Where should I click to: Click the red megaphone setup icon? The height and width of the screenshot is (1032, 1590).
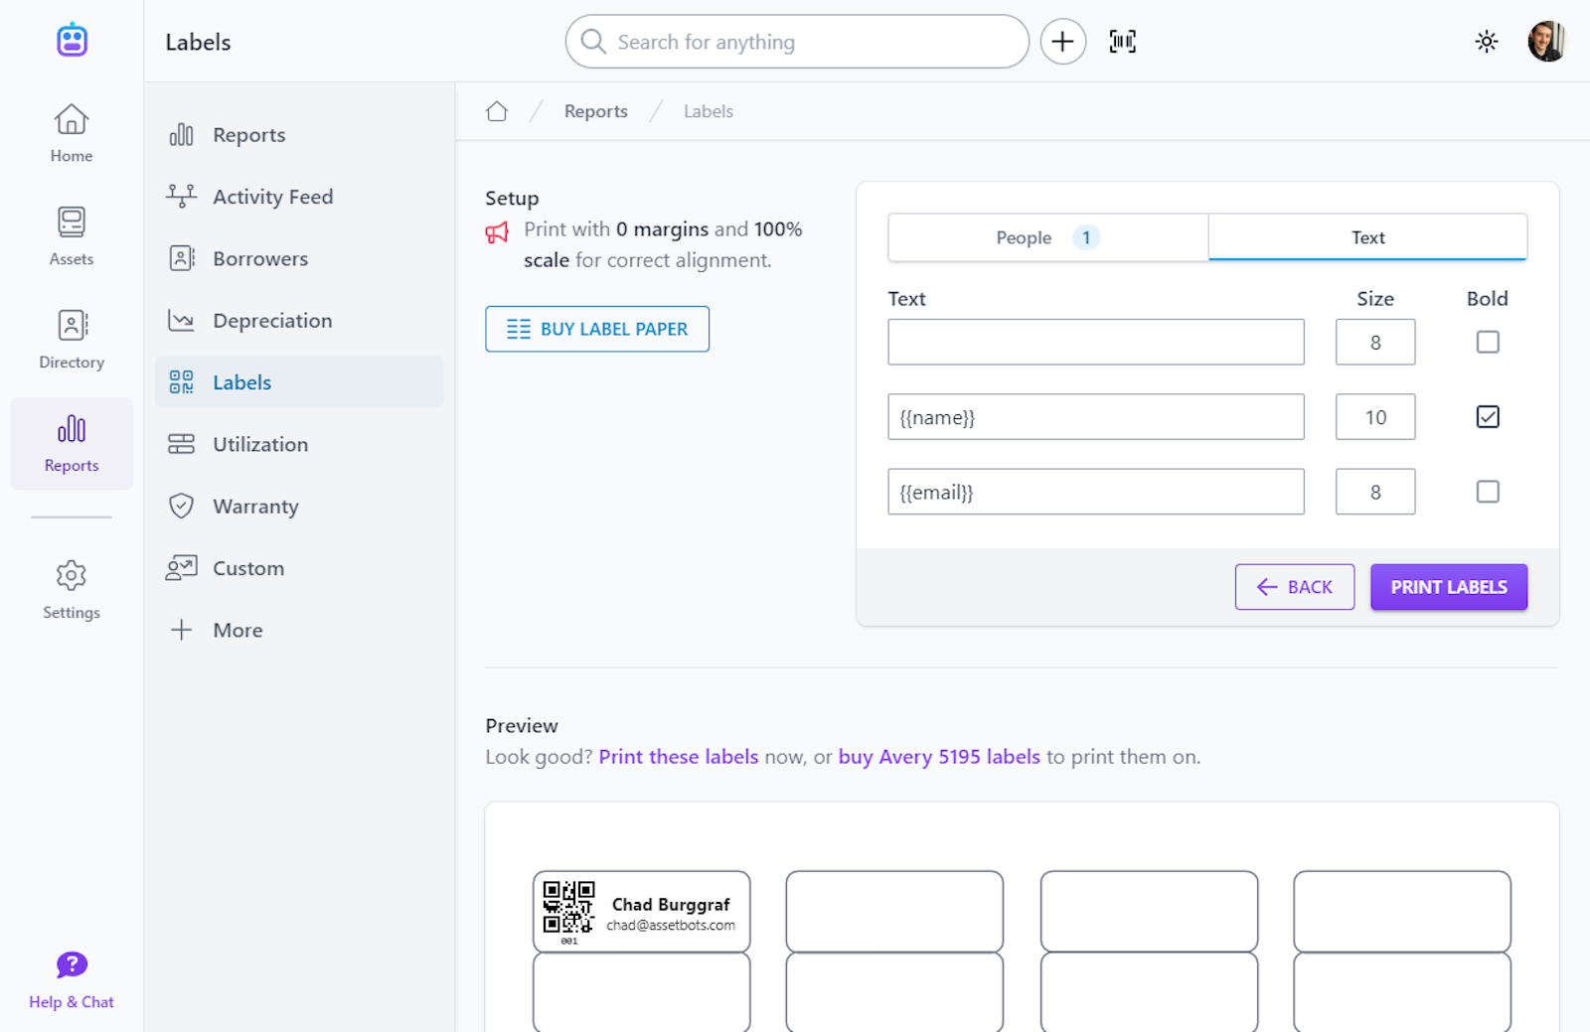pos(497,232)
